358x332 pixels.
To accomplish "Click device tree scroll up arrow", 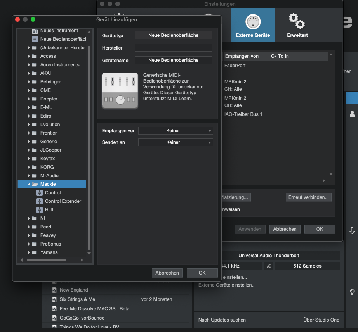I will [x=89, y=32].
